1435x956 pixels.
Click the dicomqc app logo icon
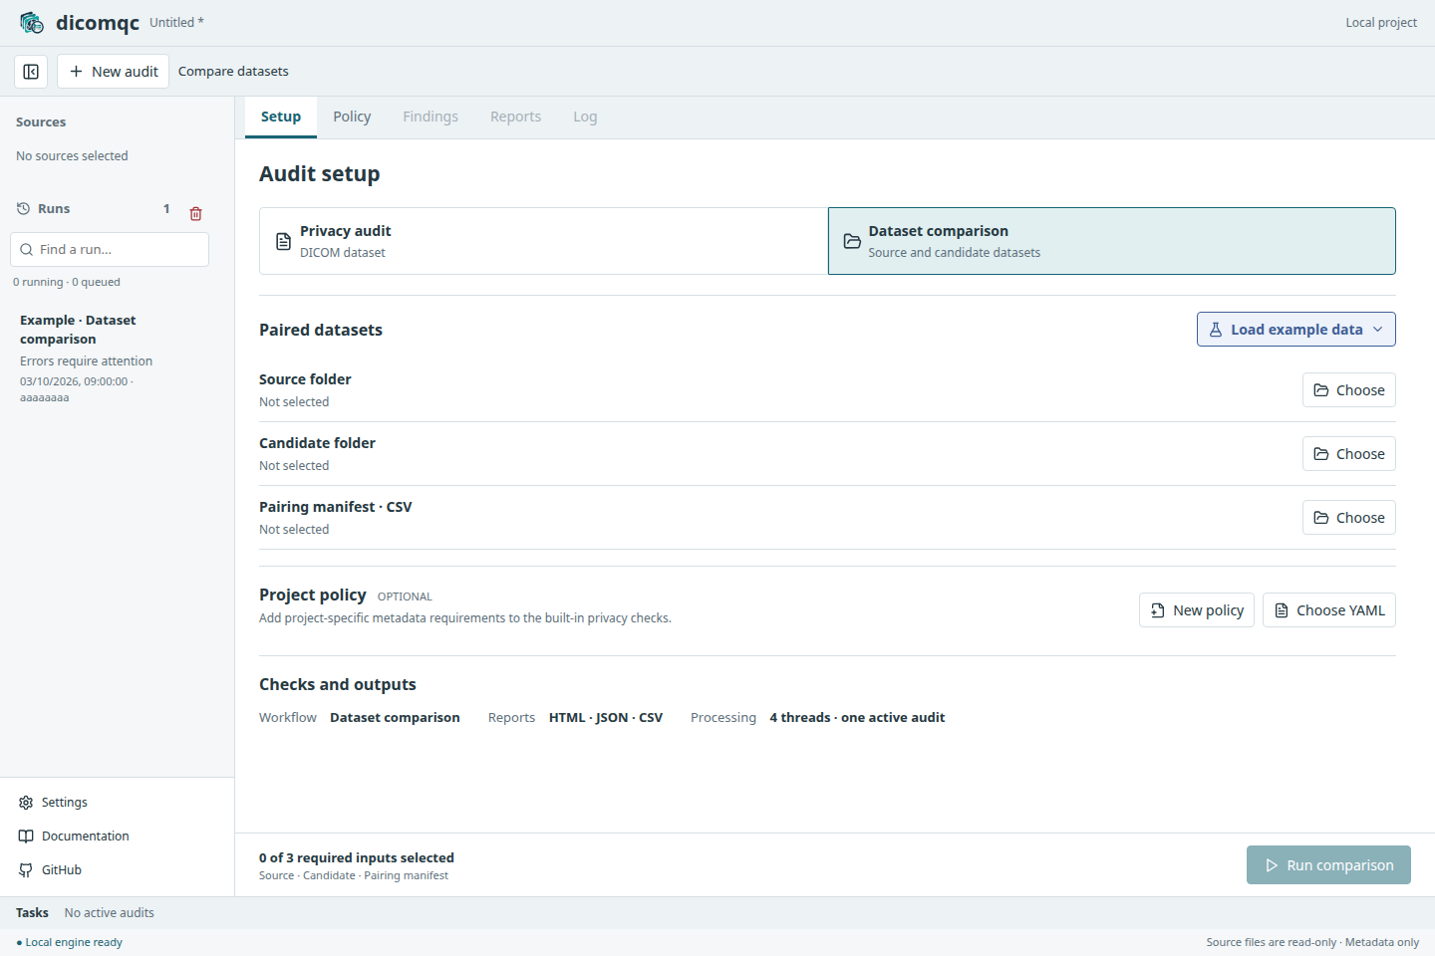click(x=32, y=22)
